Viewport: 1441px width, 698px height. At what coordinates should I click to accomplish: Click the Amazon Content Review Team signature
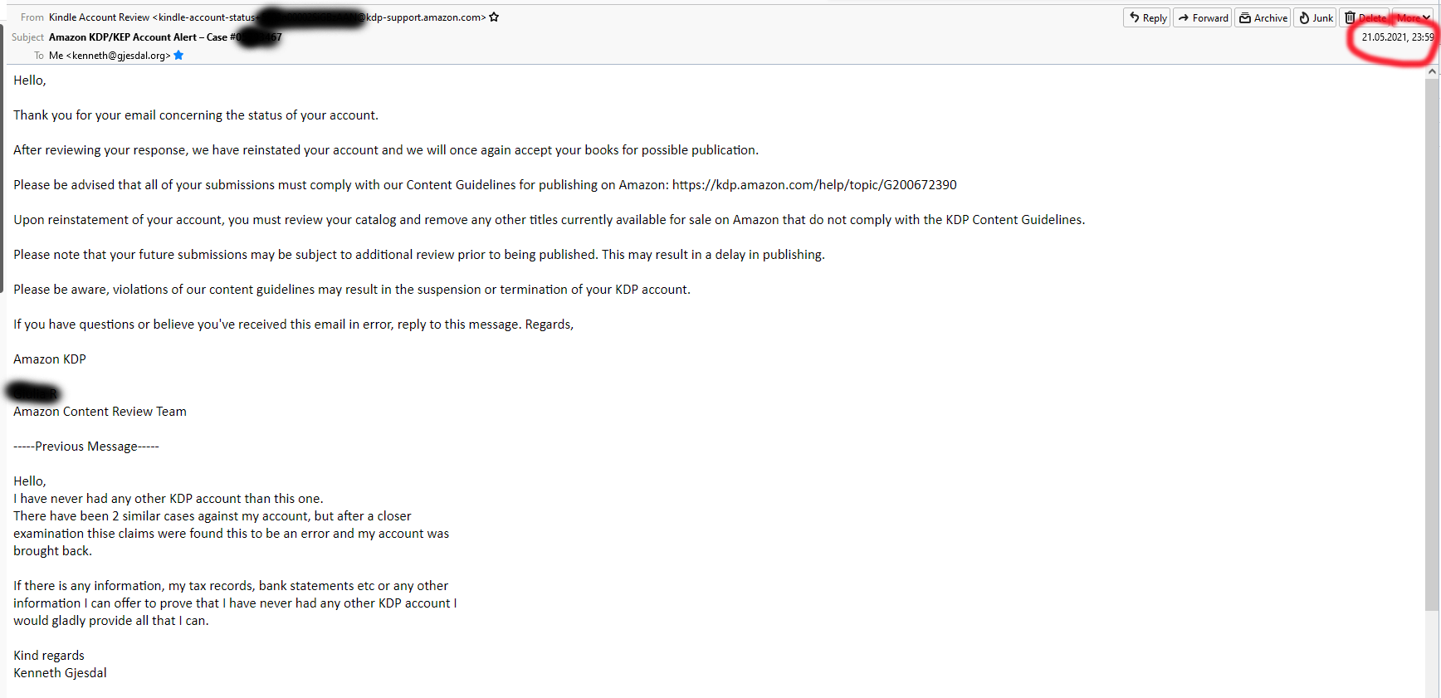pyautogui.click(x=100, y=412)
